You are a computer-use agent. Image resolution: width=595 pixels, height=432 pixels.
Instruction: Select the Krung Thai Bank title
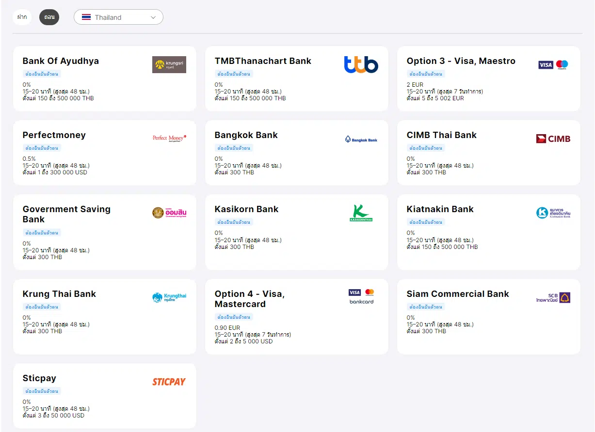tap(59, 294)
